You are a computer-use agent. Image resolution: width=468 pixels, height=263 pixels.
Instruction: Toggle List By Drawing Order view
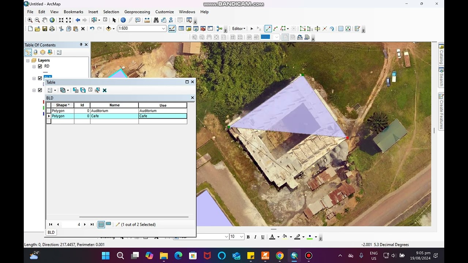coord(28,52)
